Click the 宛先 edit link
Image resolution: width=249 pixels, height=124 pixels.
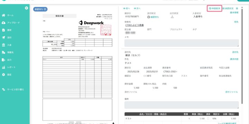[x=236, y=22]
